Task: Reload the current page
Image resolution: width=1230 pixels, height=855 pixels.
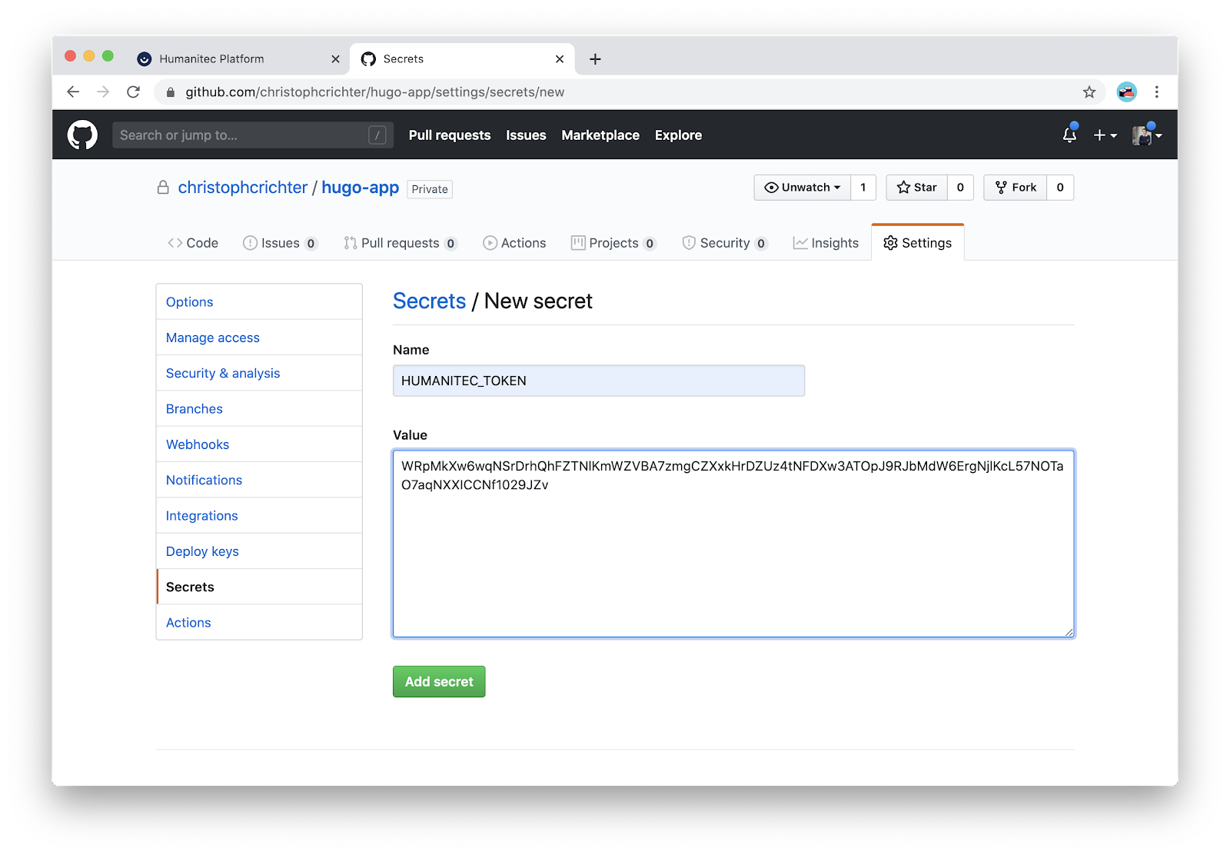Action: (133, 91)
